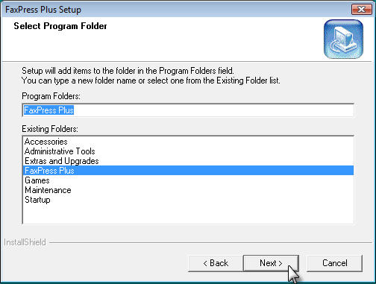376x284 pixels.
Task: Go back with the Back button
Action: (216, 263)
